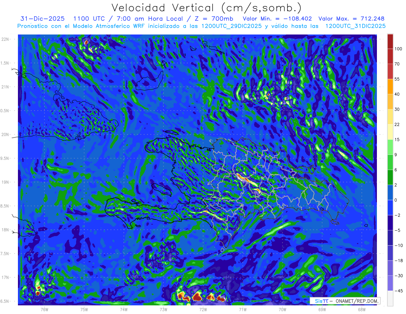Screen dimensions: 406x314
Task: Click blue swatch between 0 and 2
Action: (x=390, y=193)
